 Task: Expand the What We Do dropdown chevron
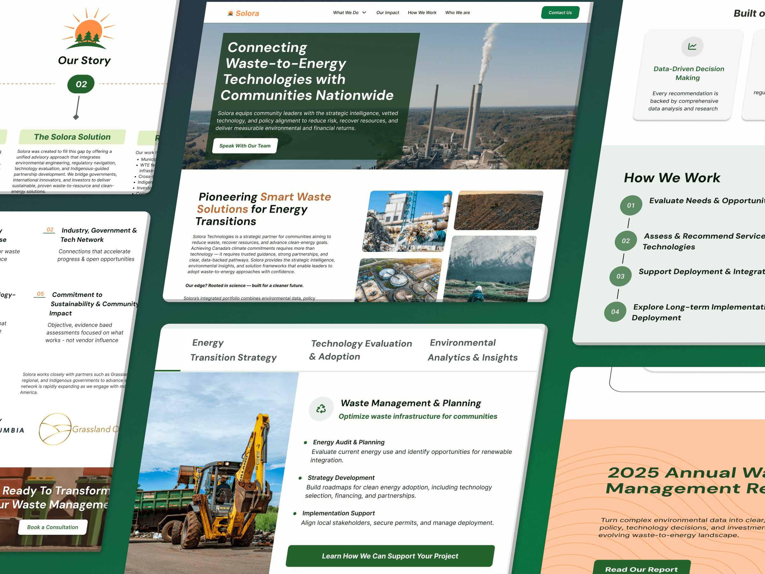click(x=364, y=12)
